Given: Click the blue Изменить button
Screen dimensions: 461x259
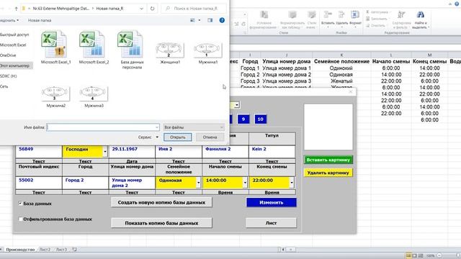Looking at the screenshot, I should (x=271, y=202).
